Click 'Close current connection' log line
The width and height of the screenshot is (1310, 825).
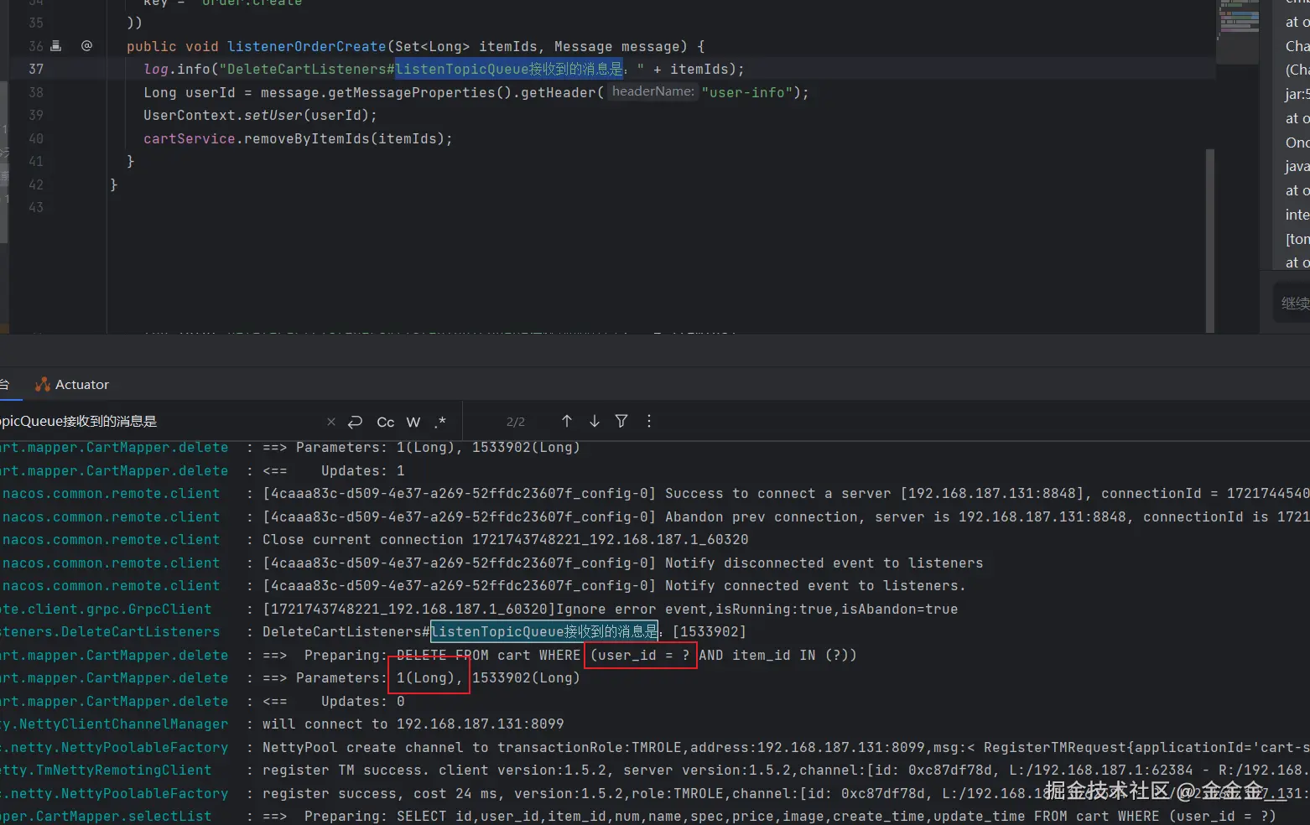point(506,540)
